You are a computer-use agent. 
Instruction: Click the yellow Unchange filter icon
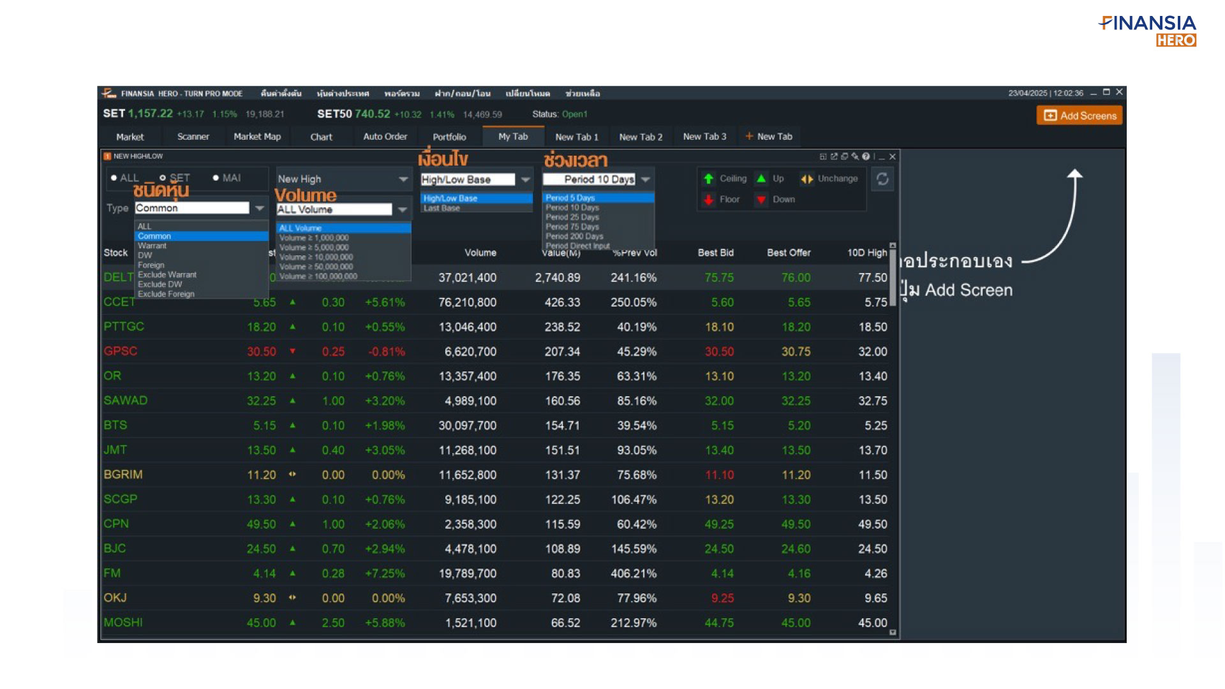807,179
